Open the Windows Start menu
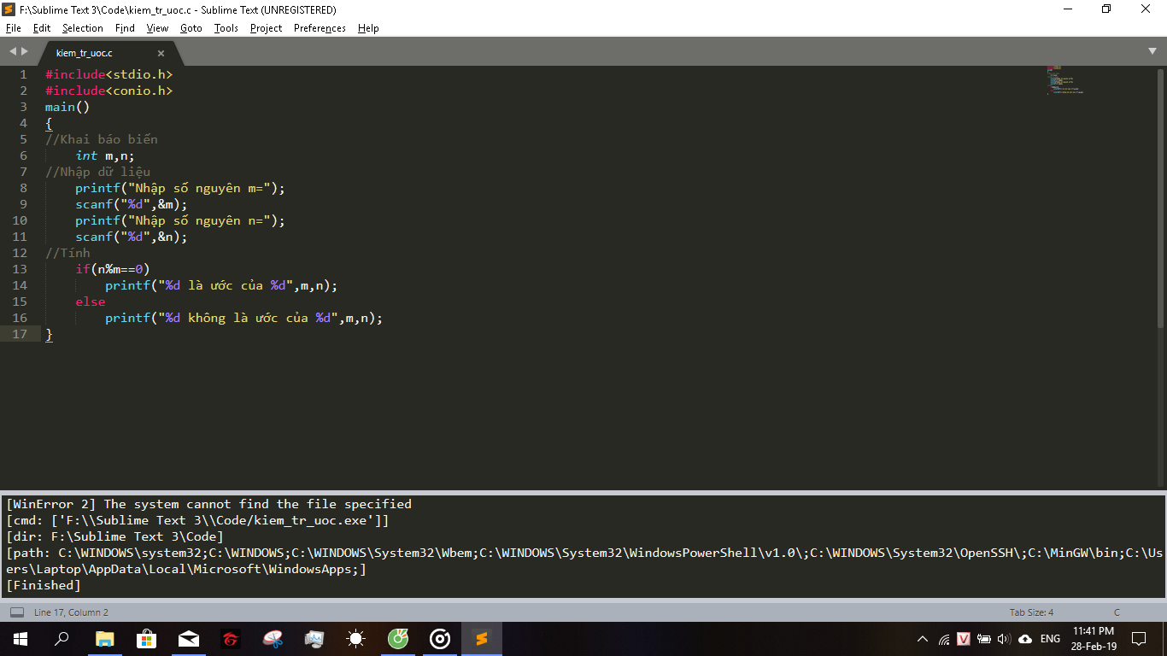Screen dimensions: 1167x656 click(x=20, y=638)
